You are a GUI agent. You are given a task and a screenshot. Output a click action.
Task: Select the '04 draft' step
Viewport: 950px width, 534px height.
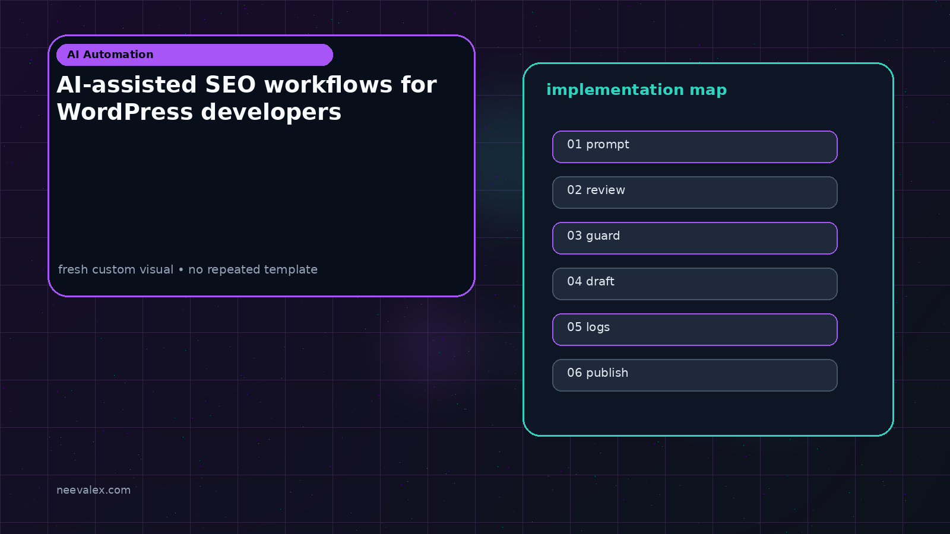point(695,284)
